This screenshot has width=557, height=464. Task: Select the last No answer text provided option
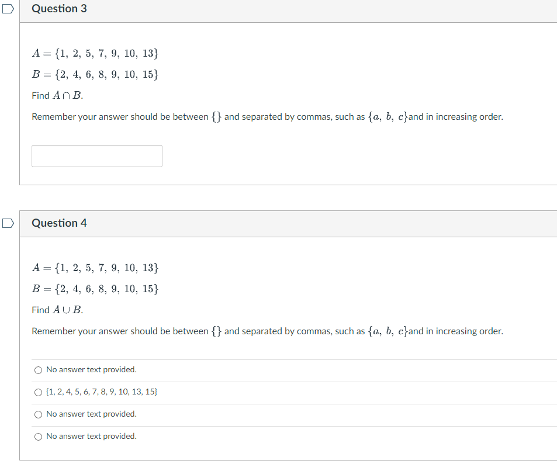(x=38, y=436)
